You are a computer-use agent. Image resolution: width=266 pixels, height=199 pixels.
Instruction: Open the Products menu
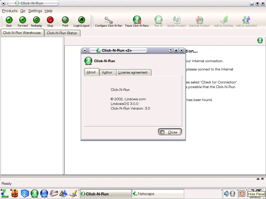point(10,11)
